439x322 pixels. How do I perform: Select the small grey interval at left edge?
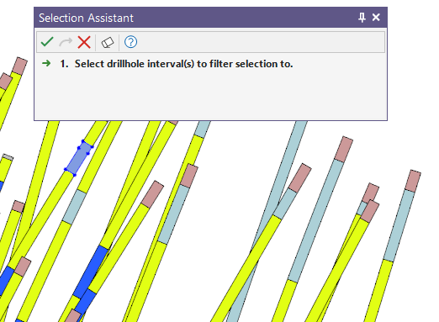click(8, 157)
